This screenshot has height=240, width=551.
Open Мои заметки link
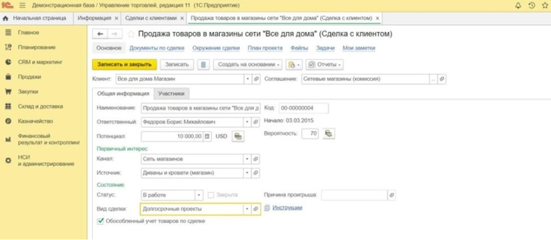(x=359, y=48)
